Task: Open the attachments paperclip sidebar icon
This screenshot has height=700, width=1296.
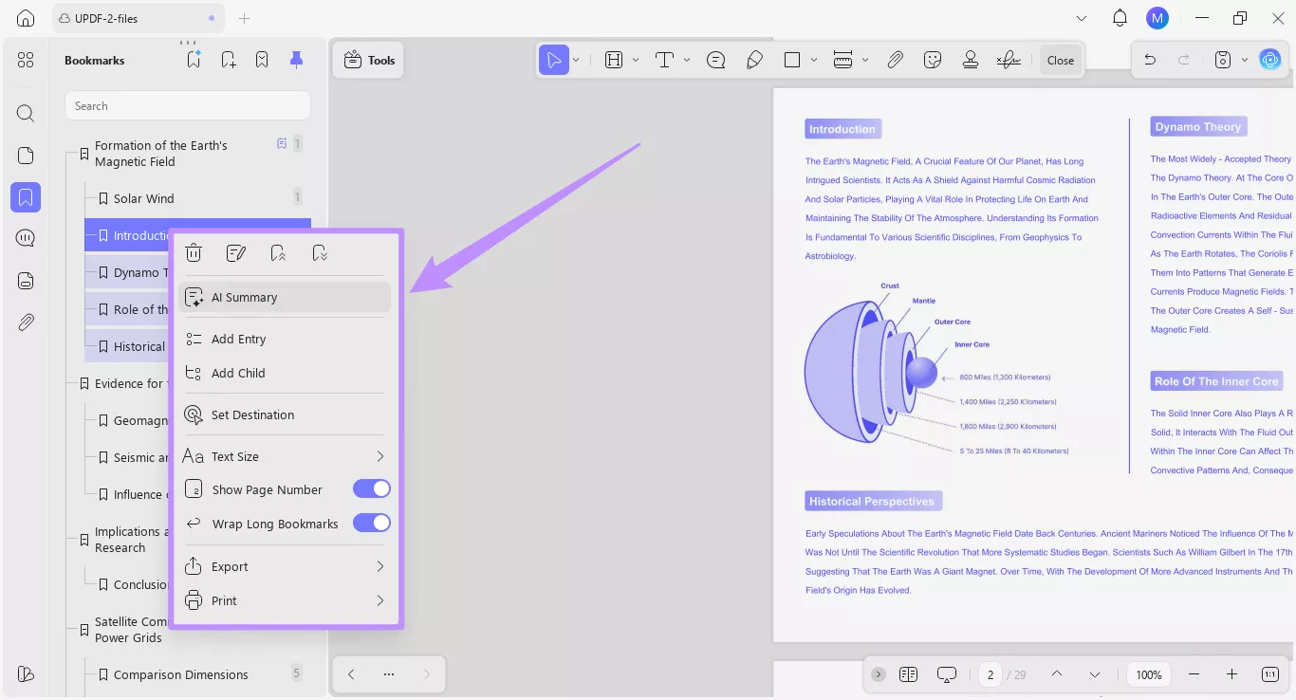Action: coord(26,322)
